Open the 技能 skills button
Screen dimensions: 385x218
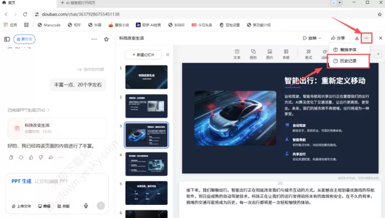pos(64,206)
